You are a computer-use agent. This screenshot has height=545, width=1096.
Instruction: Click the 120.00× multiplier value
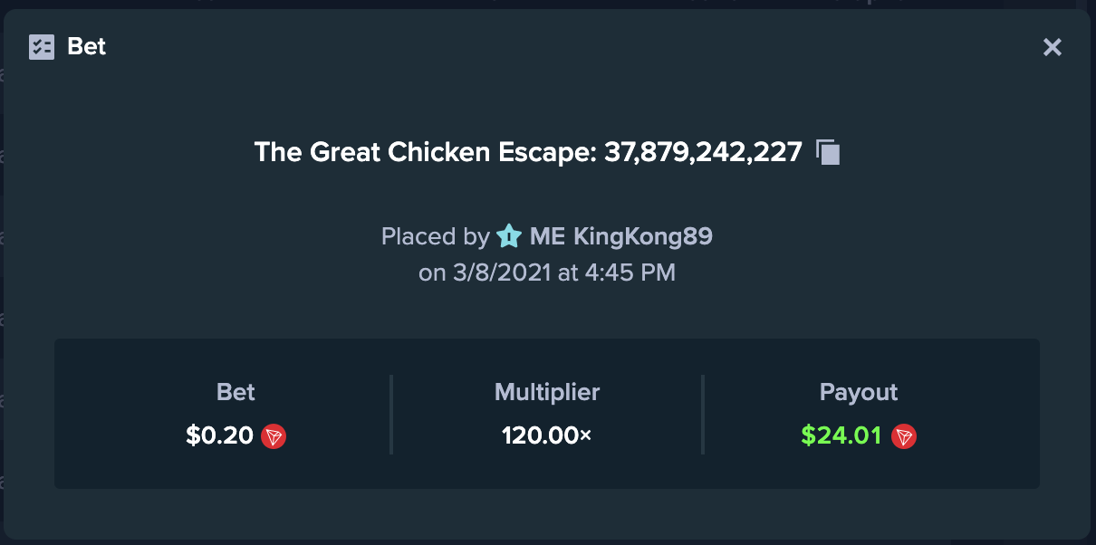[x=547, y=436]
